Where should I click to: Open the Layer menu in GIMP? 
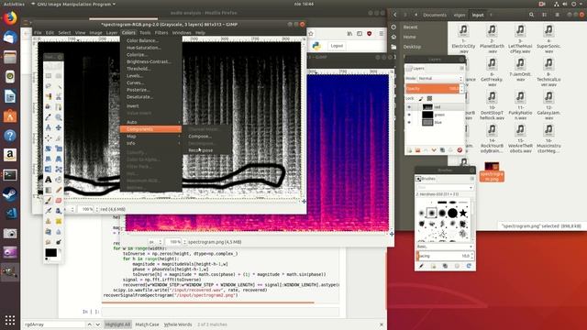click(x=112, y=33)
